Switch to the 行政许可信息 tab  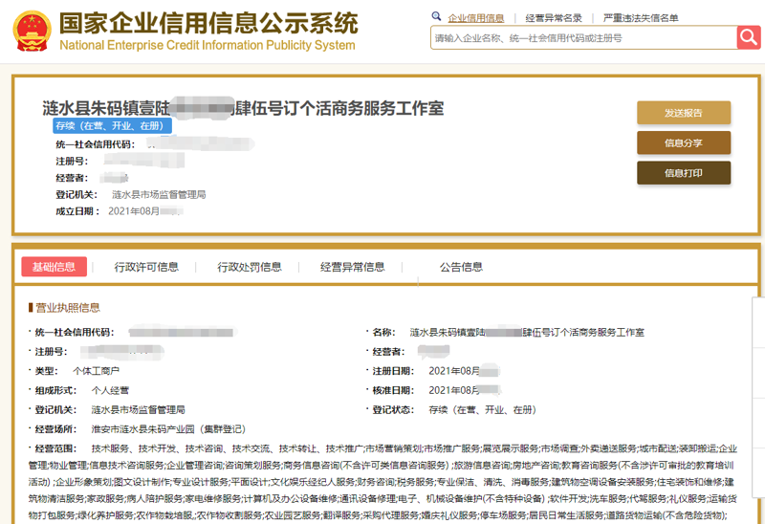[x=146, y=267]
